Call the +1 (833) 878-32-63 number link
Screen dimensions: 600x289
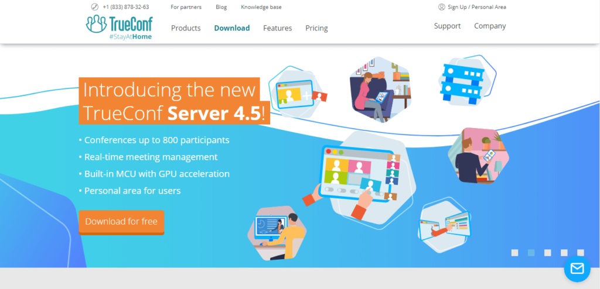(x=126, y=7)
